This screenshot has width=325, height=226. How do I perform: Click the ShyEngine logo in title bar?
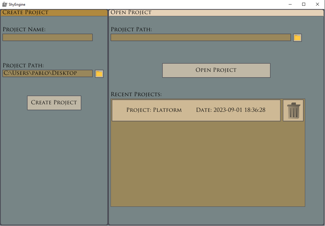point(5,4)
